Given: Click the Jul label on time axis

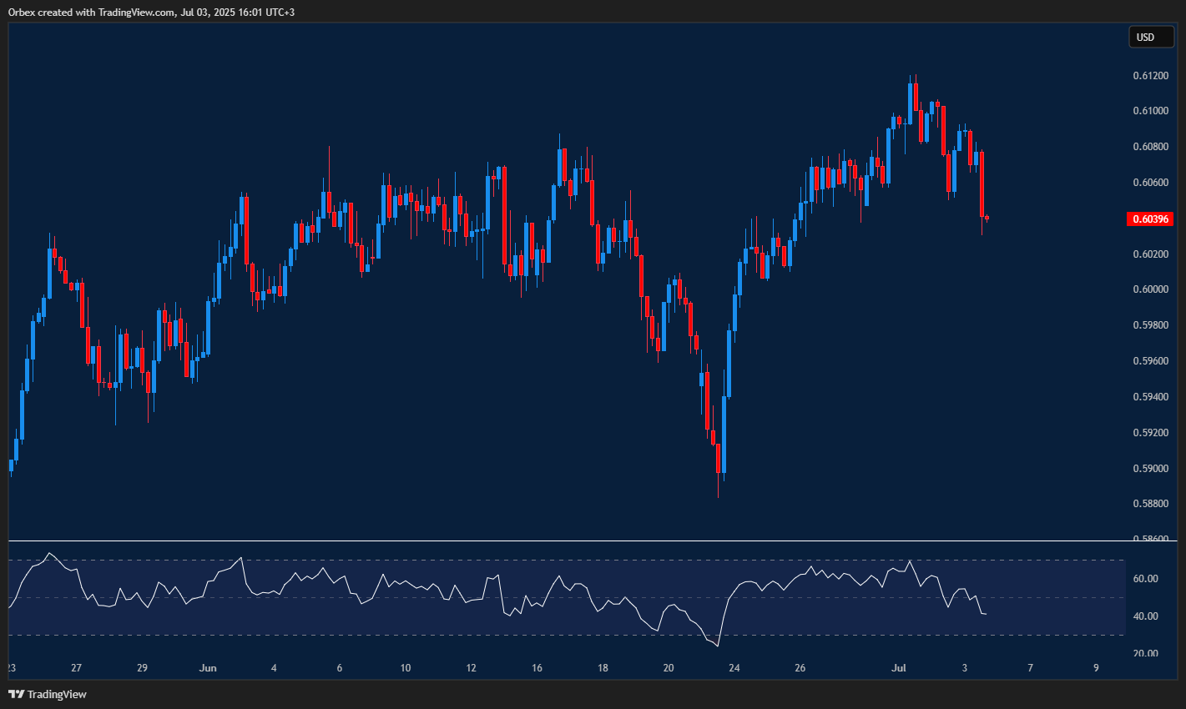Looking at the screenshot, I should click(x=898, y=667).
